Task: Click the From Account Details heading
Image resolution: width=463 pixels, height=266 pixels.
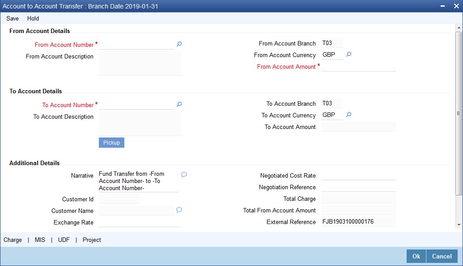Action: pyautogui.click(x=39, y=31)
